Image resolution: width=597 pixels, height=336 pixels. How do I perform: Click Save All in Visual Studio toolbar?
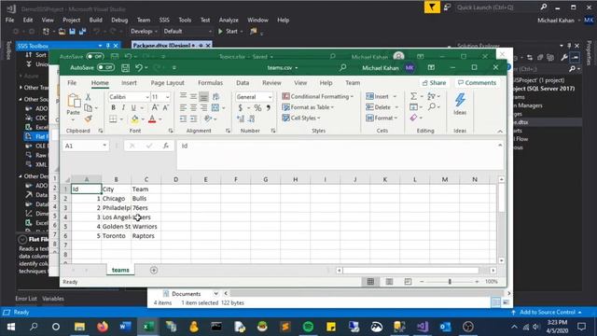(82, 31)
